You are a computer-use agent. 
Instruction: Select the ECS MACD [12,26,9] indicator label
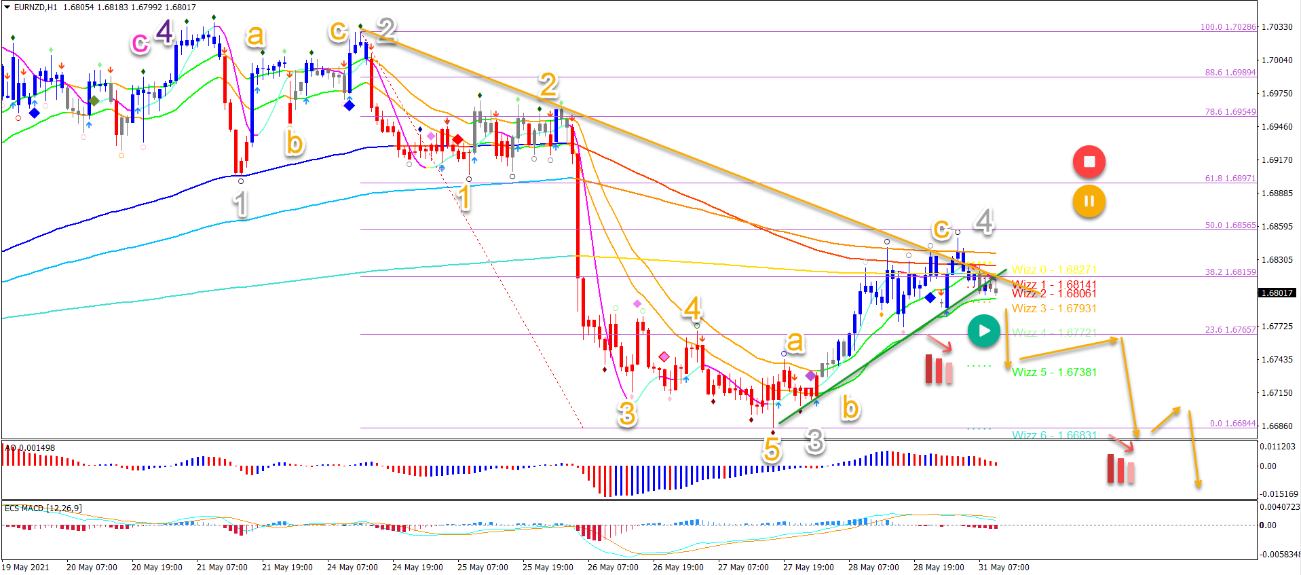tap(43, 508)
